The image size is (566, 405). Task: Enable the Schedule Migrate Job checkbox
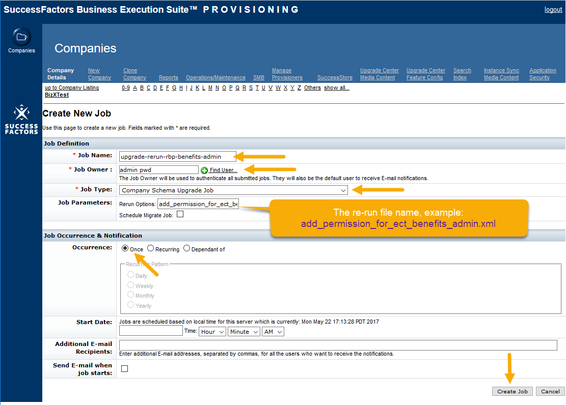pyautogui.click(x=180, y=214)
